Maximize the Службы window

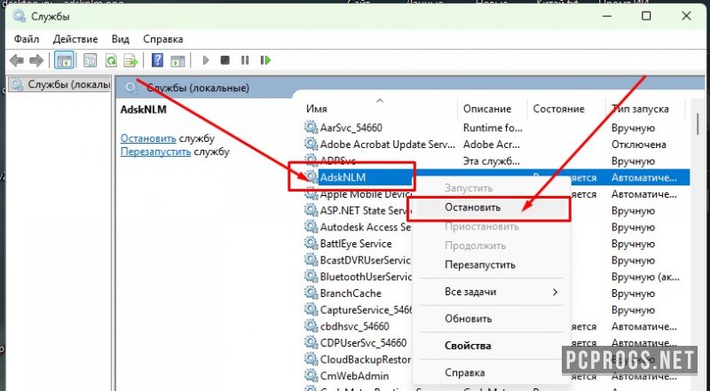click(646, 16)
